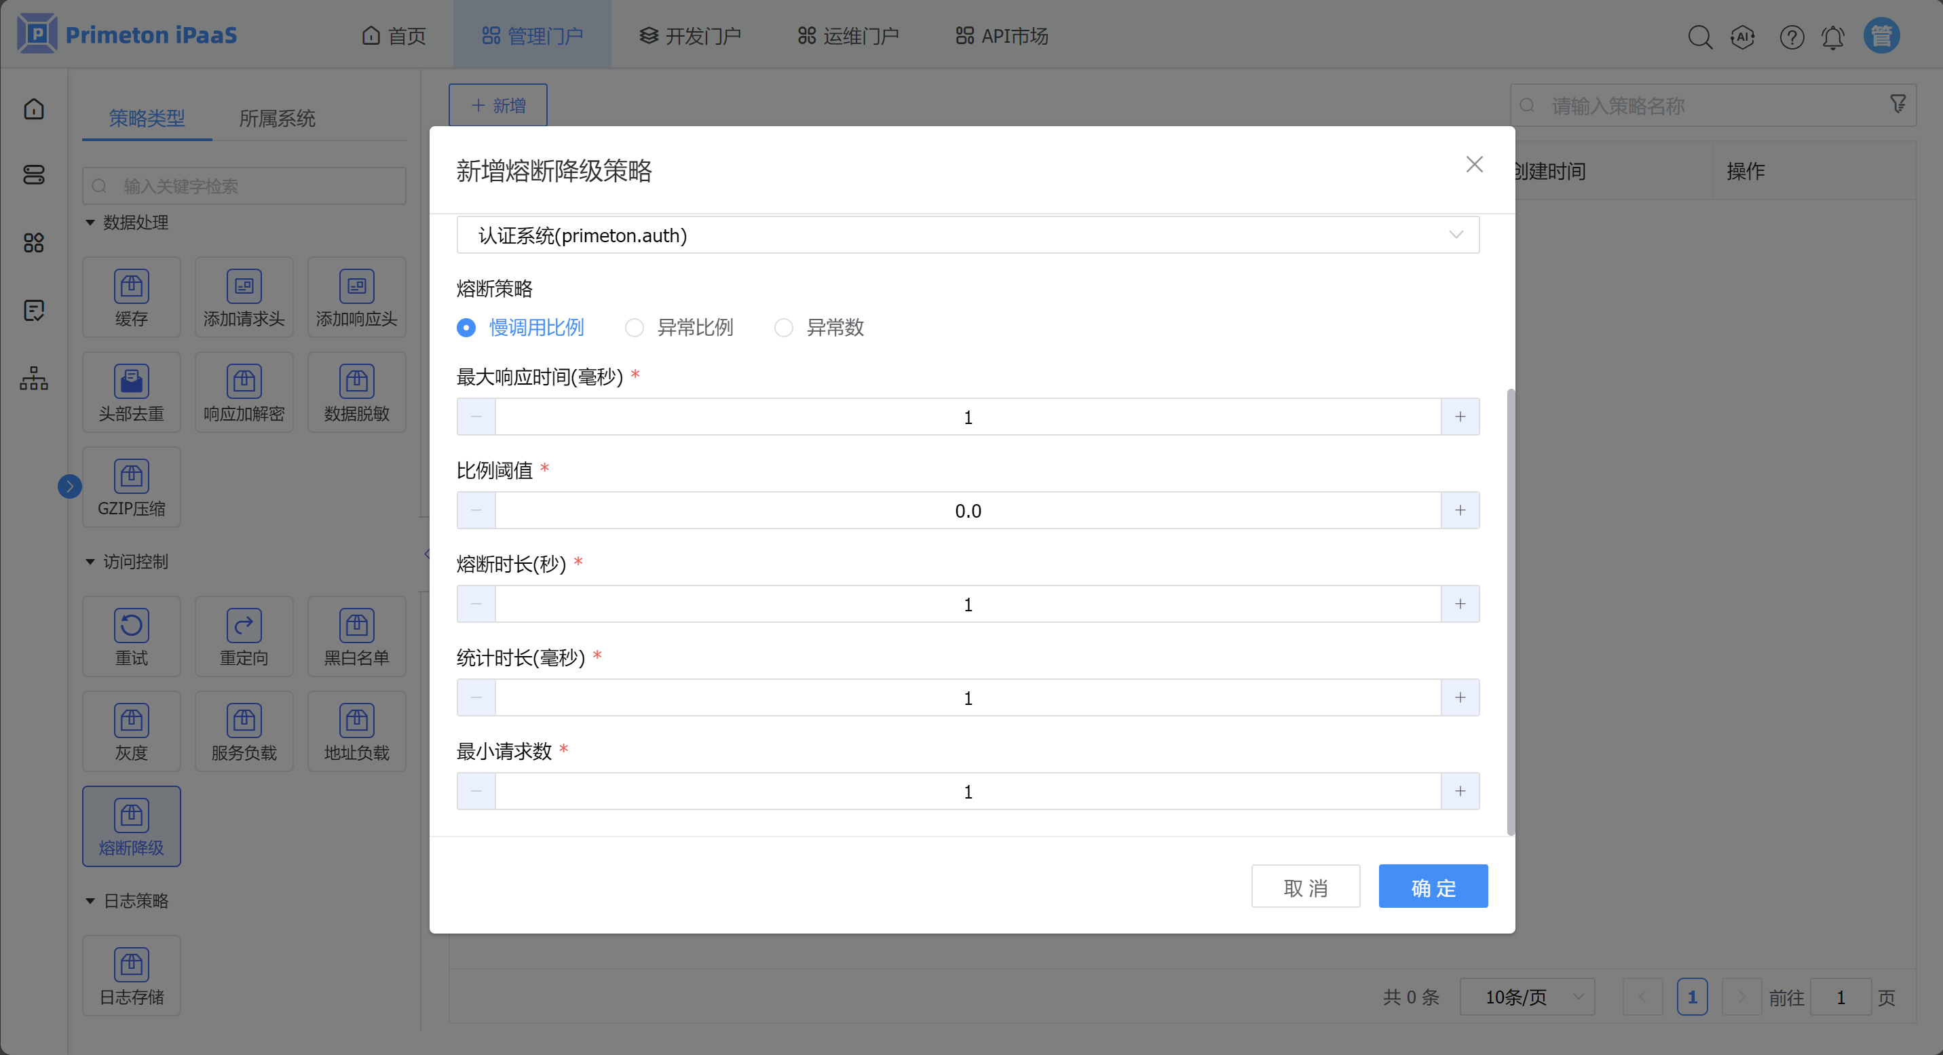The height and width of the screenshot is (1055, 1943).
Task: Click the filter funnel icon in search box
Action: click(x=1898, y=104)
